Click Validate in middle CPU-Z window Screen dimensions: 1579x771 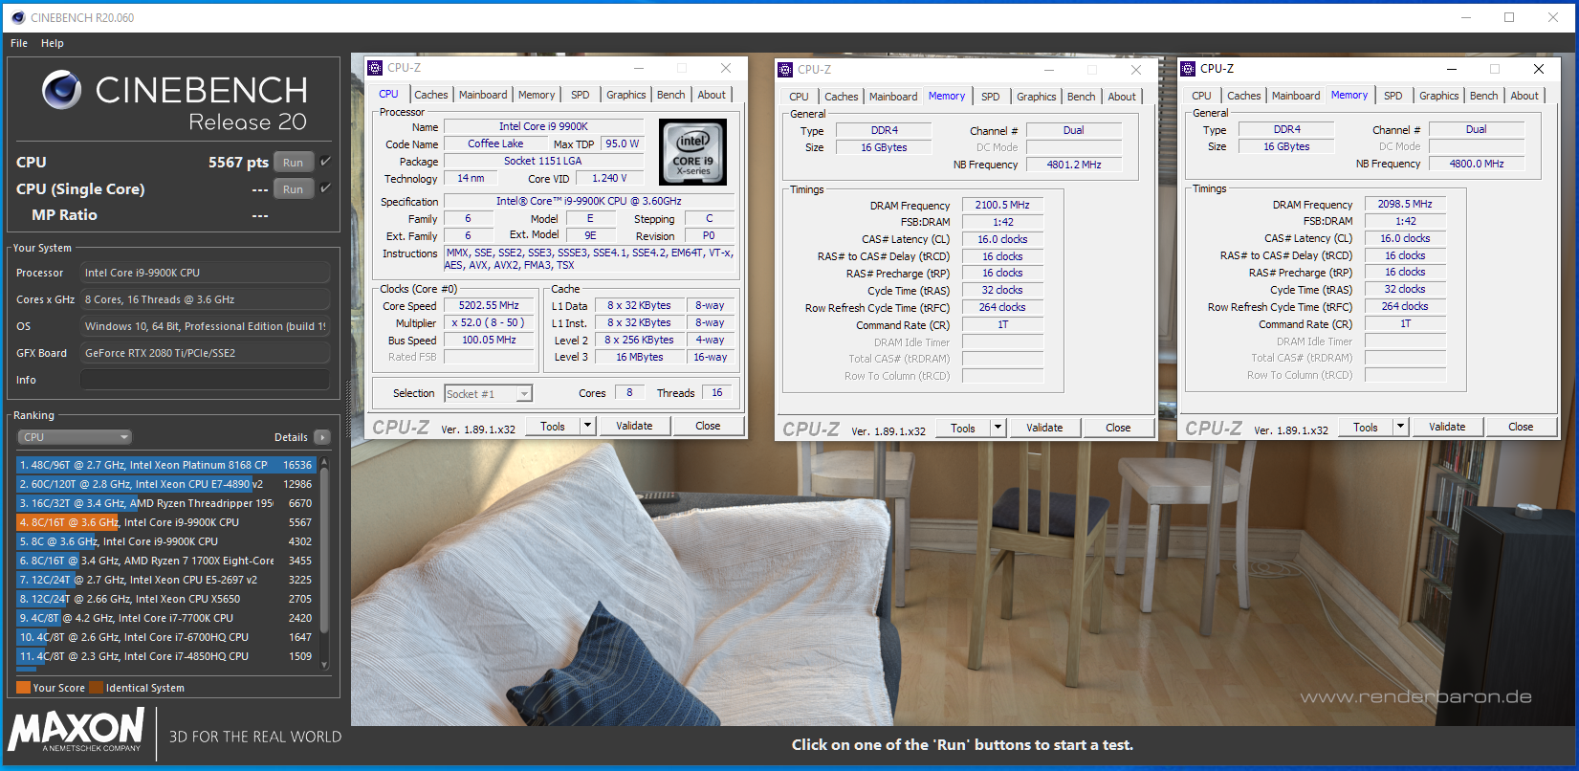pyautogui.click(x=1044, y=428)
